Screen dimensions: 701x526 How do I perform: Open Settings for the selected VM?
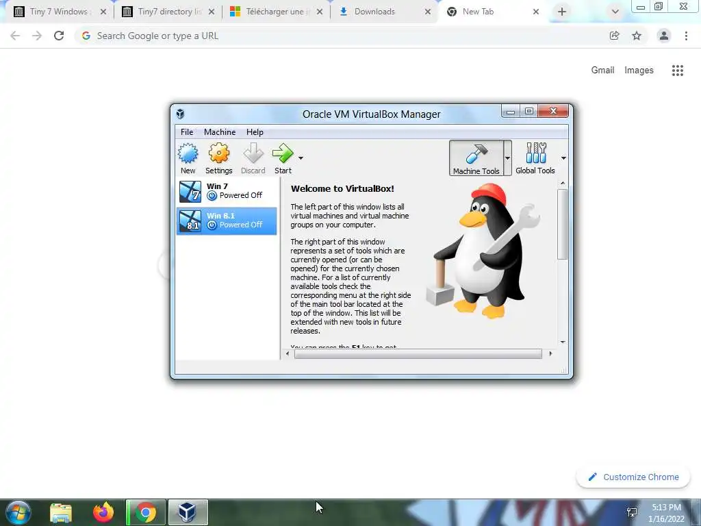pyautogui.click(x=218, y=158)
